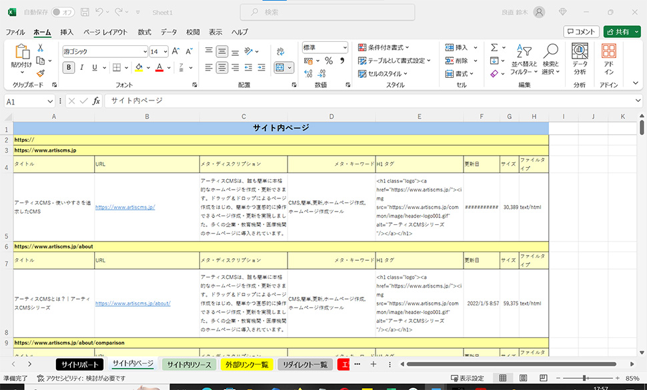Add a new sheet with plus button

click(373, 364)
